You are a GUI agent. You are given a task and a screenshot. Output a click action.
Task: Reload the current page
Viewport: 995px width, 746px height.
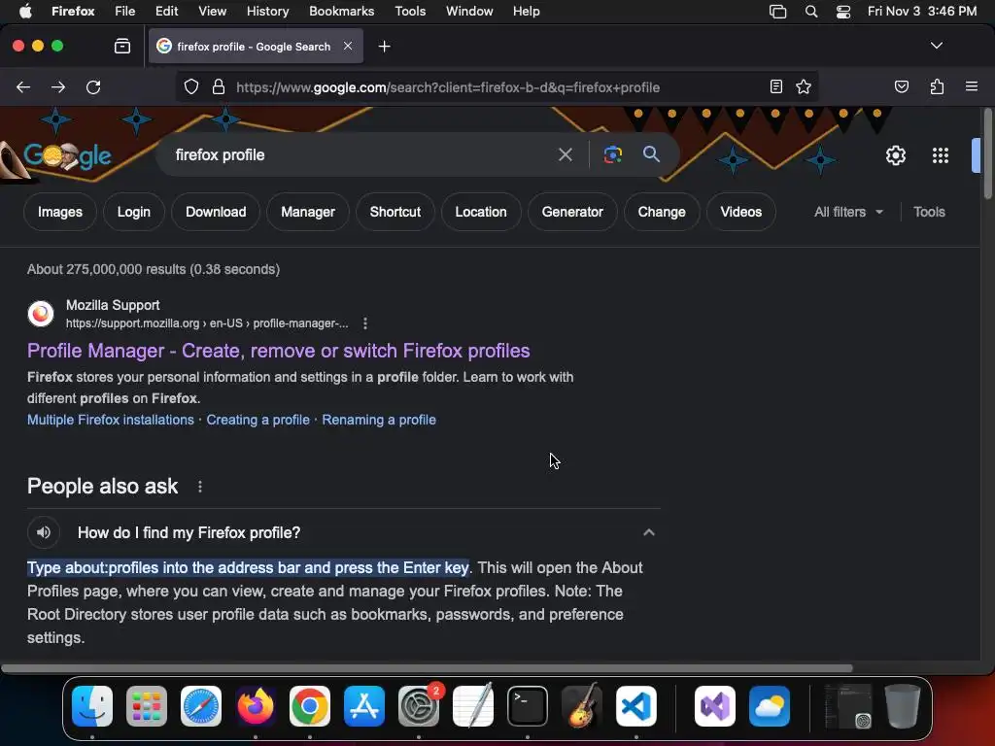[x=93, y=86]
